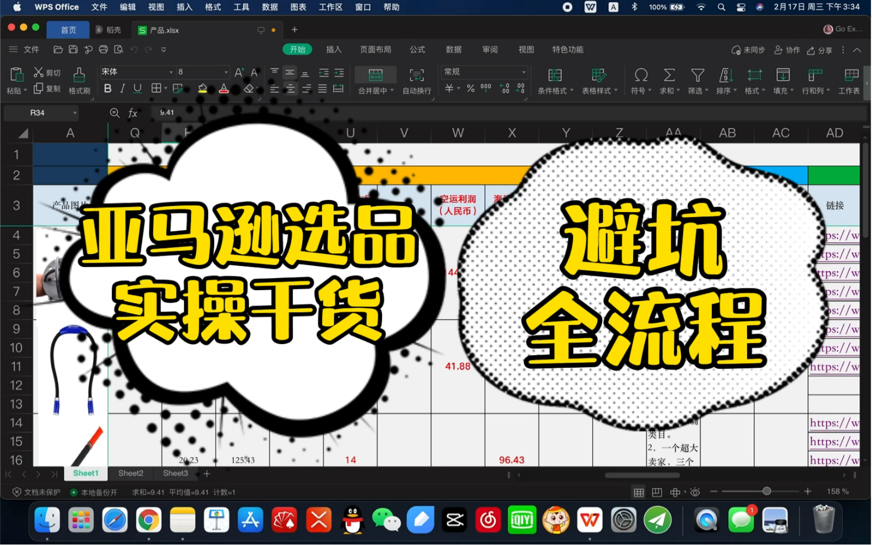Align text right

(306, 88)
